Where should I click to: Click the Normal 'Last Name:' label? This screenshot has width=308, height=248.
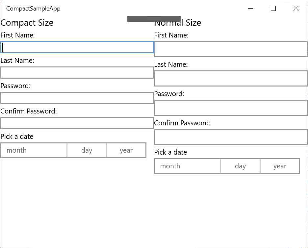171,64
